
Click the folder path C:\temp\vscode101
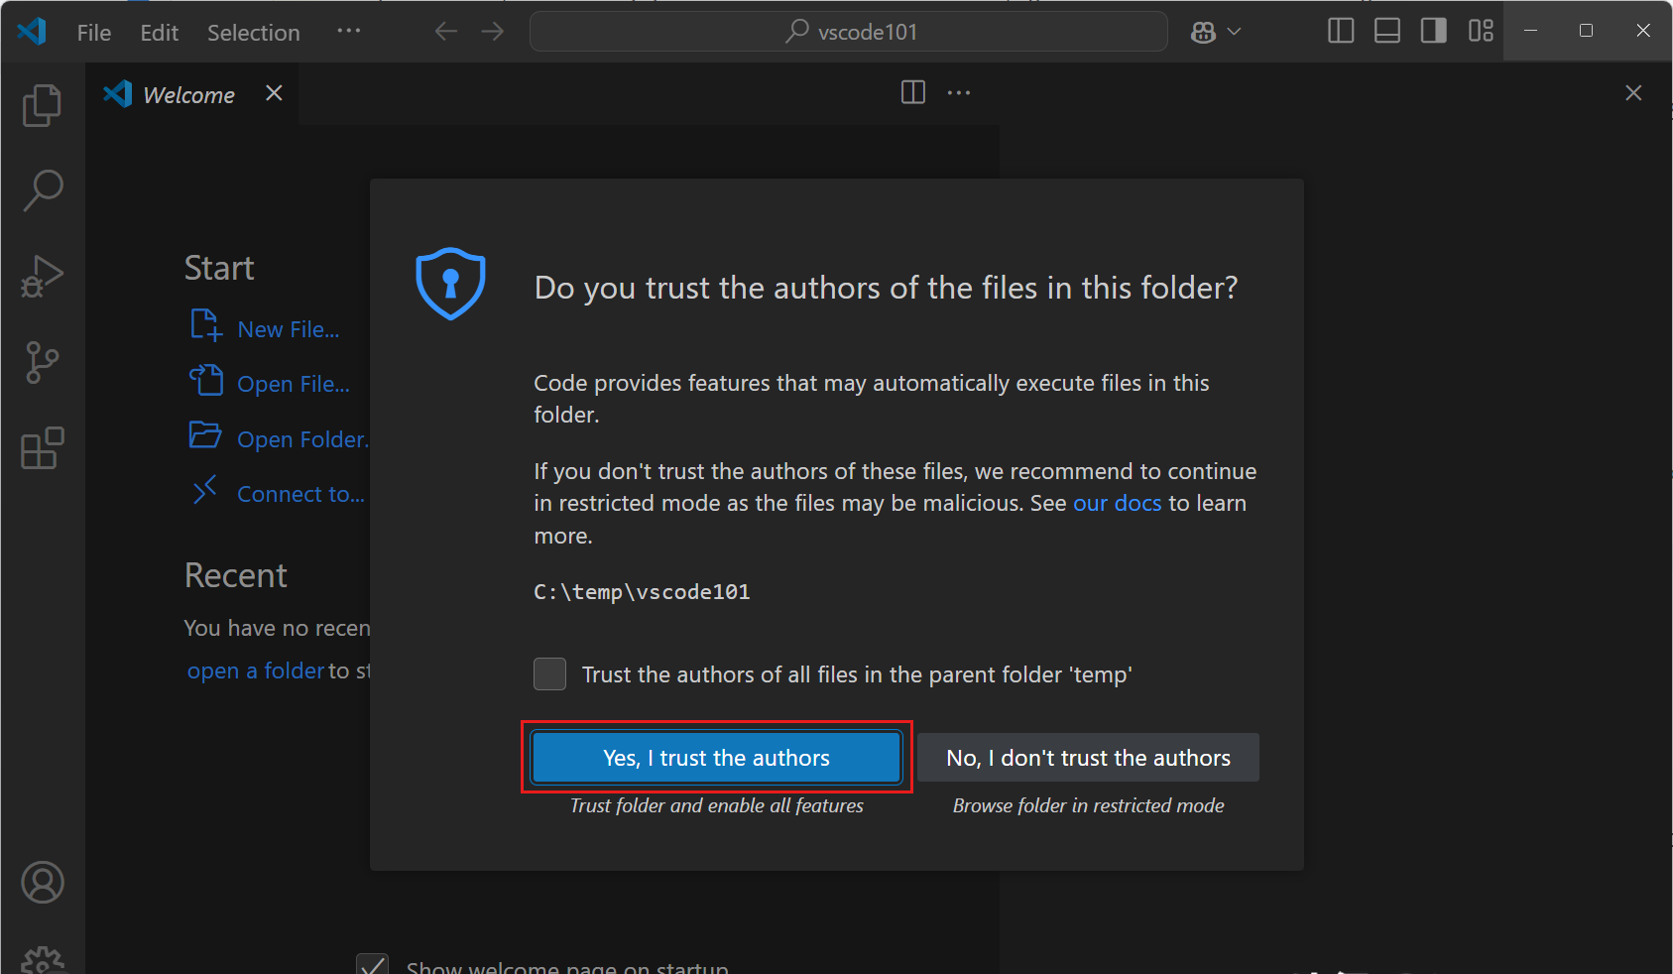click(642, 592)
